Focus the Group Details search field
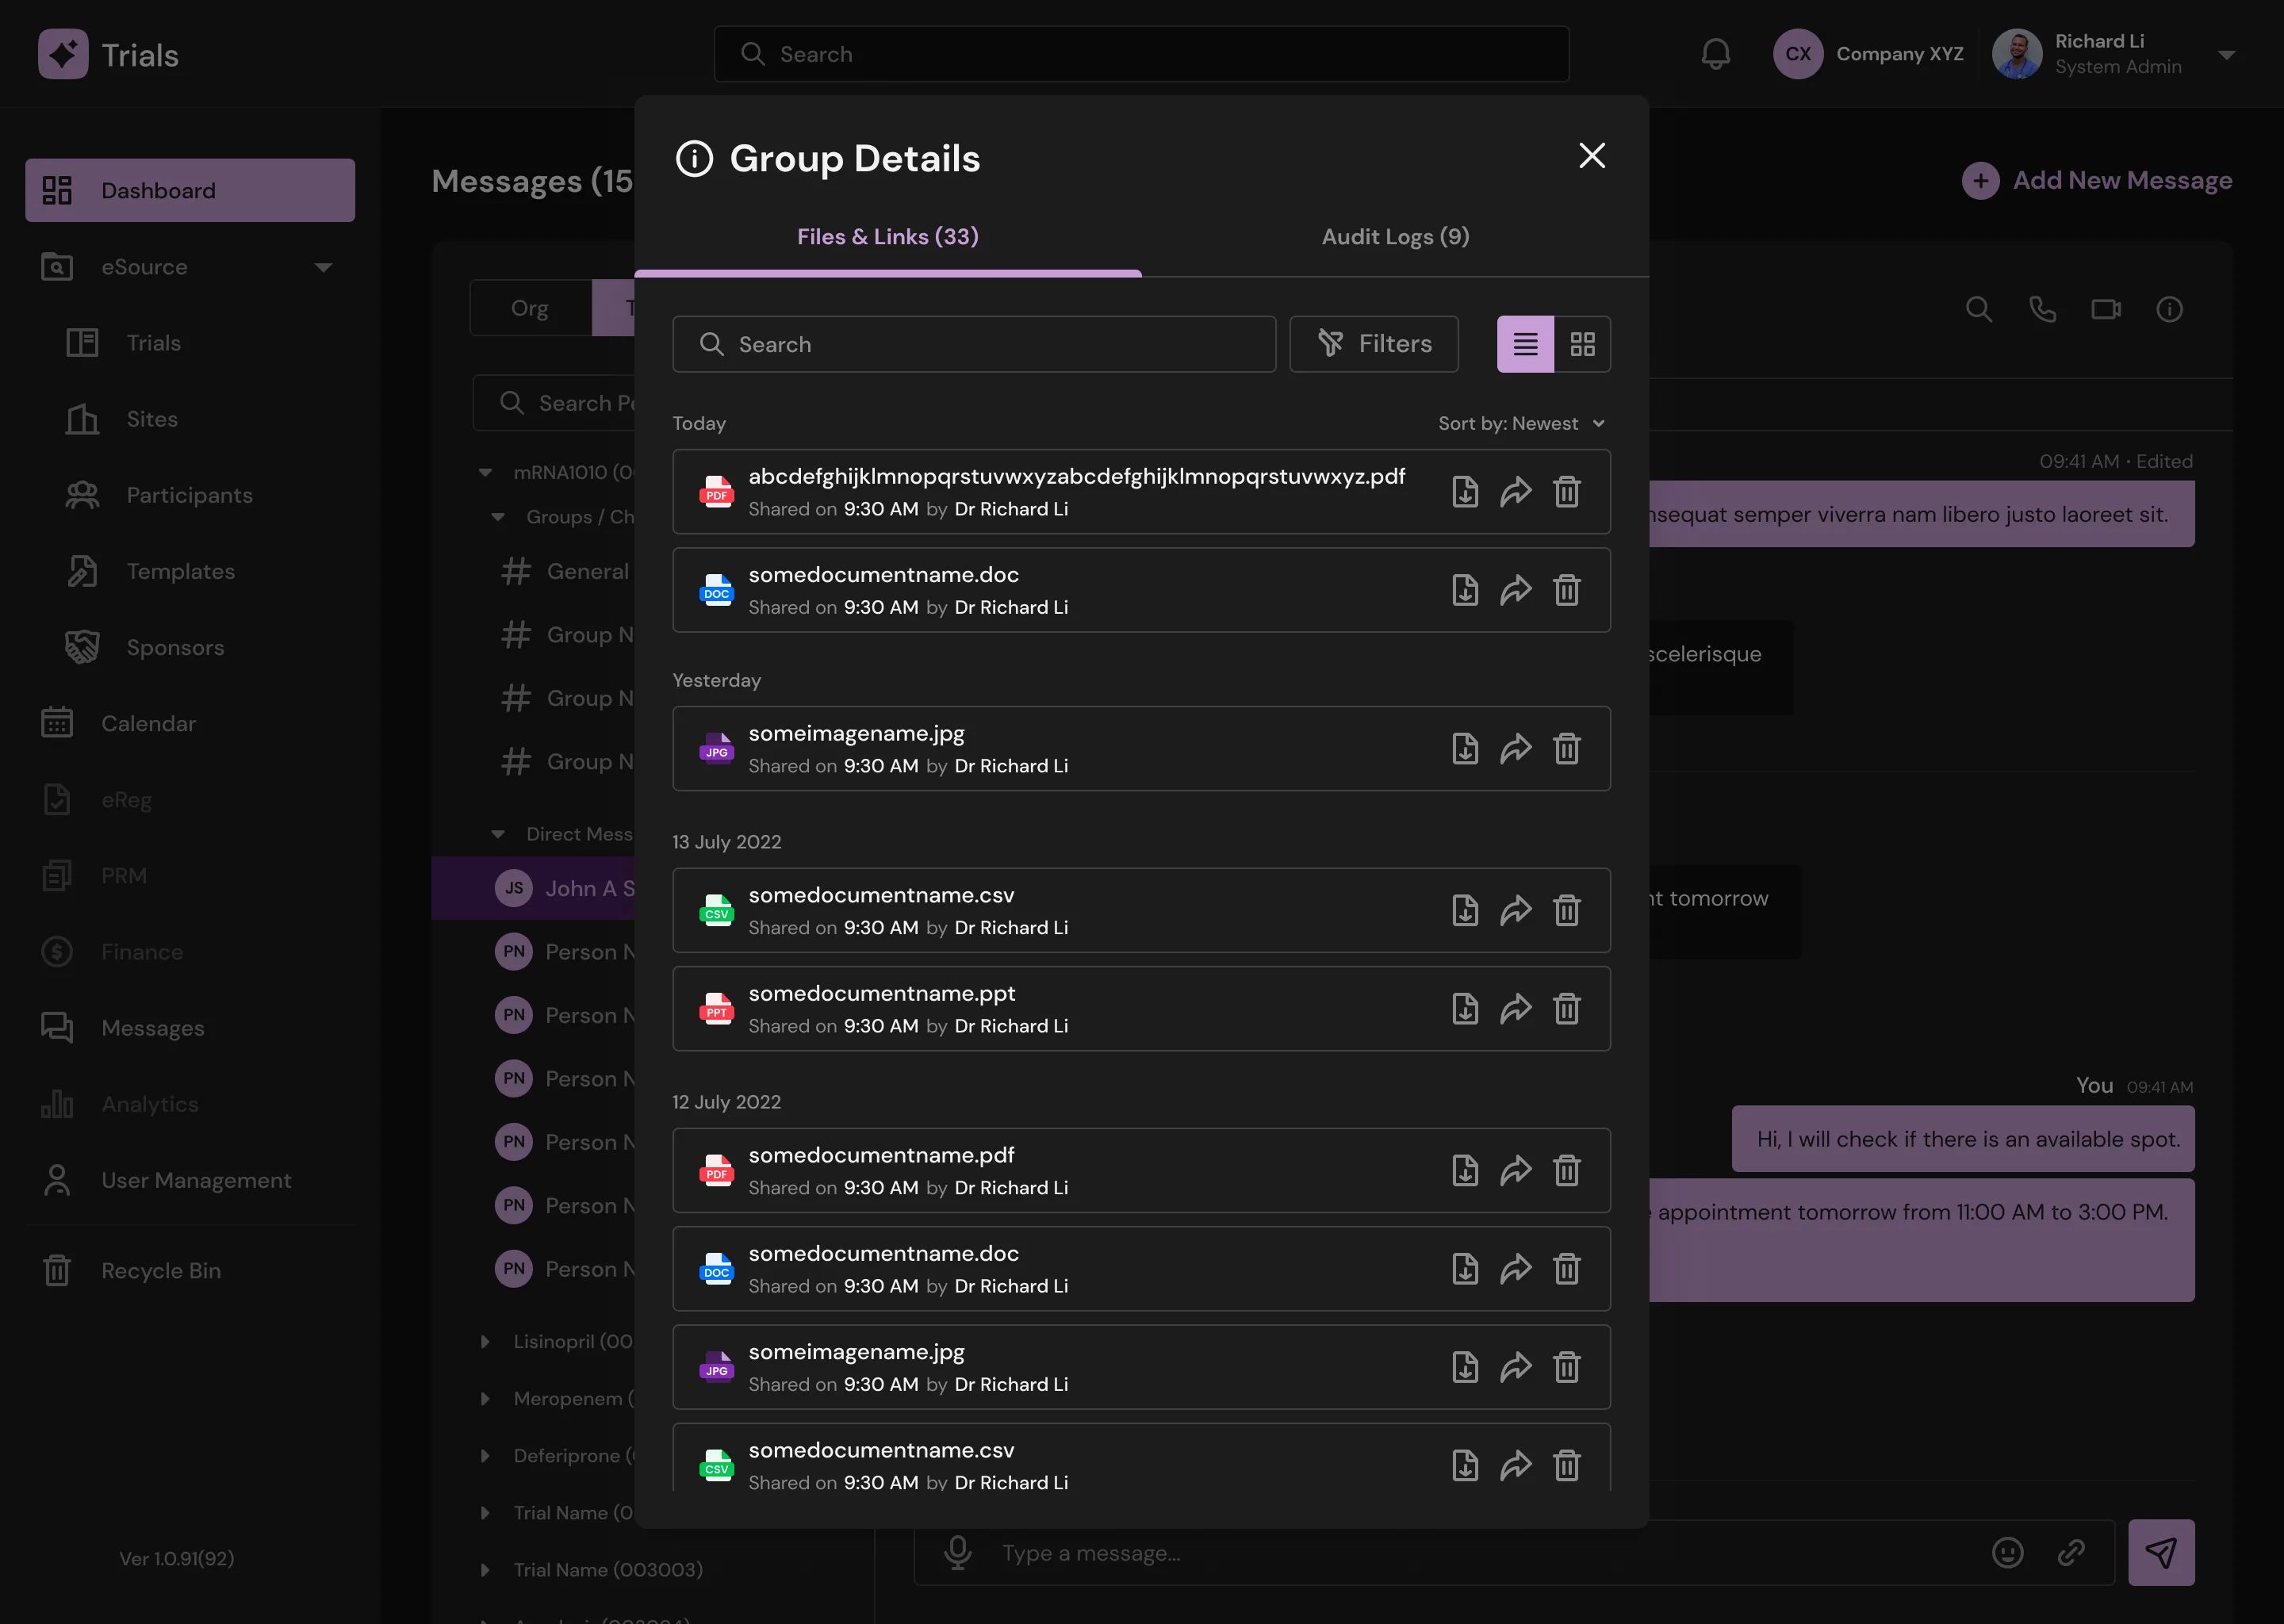The image size is (2284, 1624). [974, 345]
